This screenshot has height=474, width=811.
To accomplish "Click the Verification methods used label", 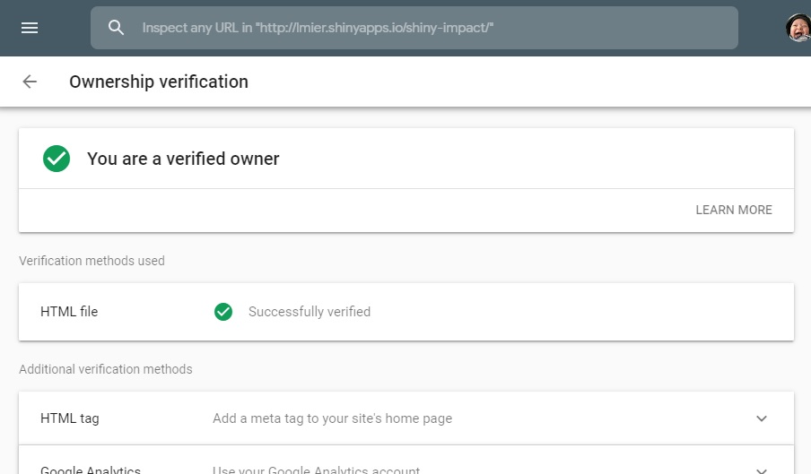I will tap(92, 261).
